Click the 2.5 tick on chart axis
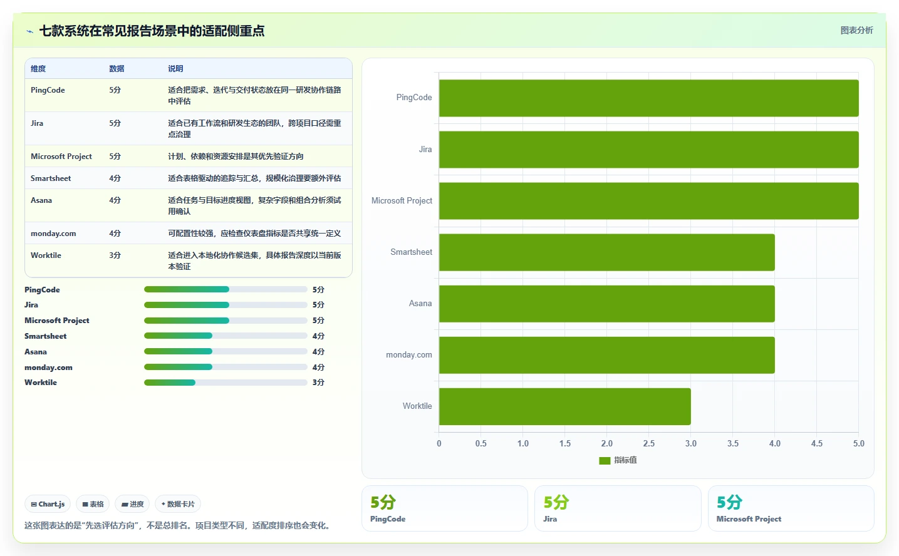This screenshot has height=556, width=899. [649, 443]
